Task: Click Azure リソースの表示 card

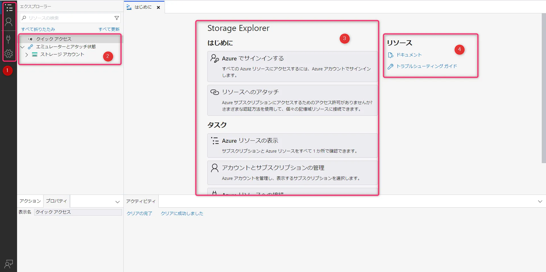Action: pos(292,146)
